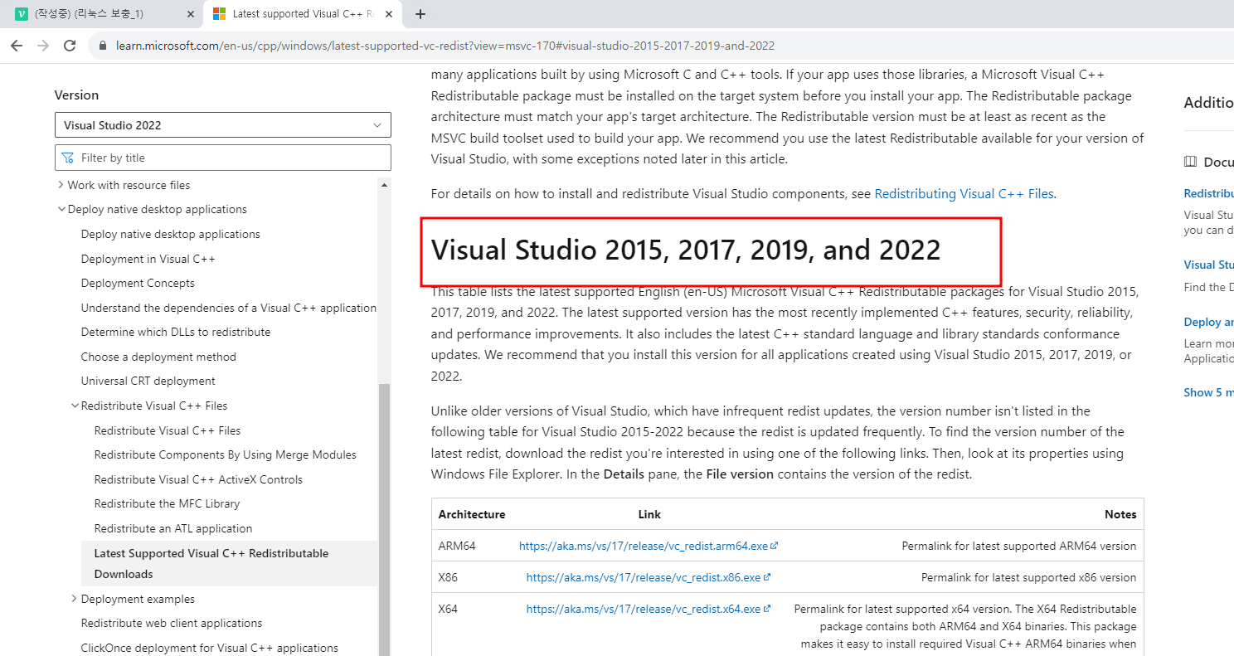Image resolution: width=1234 pixels, height=656 pixels.
Task: Open Understand the dependencies of a Visual C++ application
Action: pyautogui.click(x=229, y=308)
